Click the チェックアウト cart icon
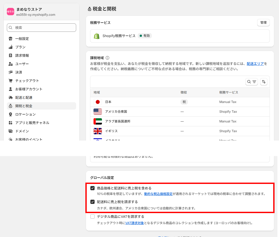 [x=11, y=81]
